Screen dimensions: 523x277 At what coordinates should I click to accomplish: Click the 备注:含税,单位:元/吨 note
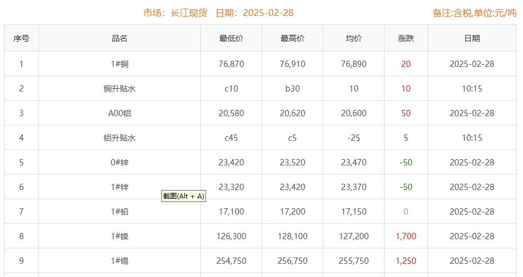pos(475,13)
